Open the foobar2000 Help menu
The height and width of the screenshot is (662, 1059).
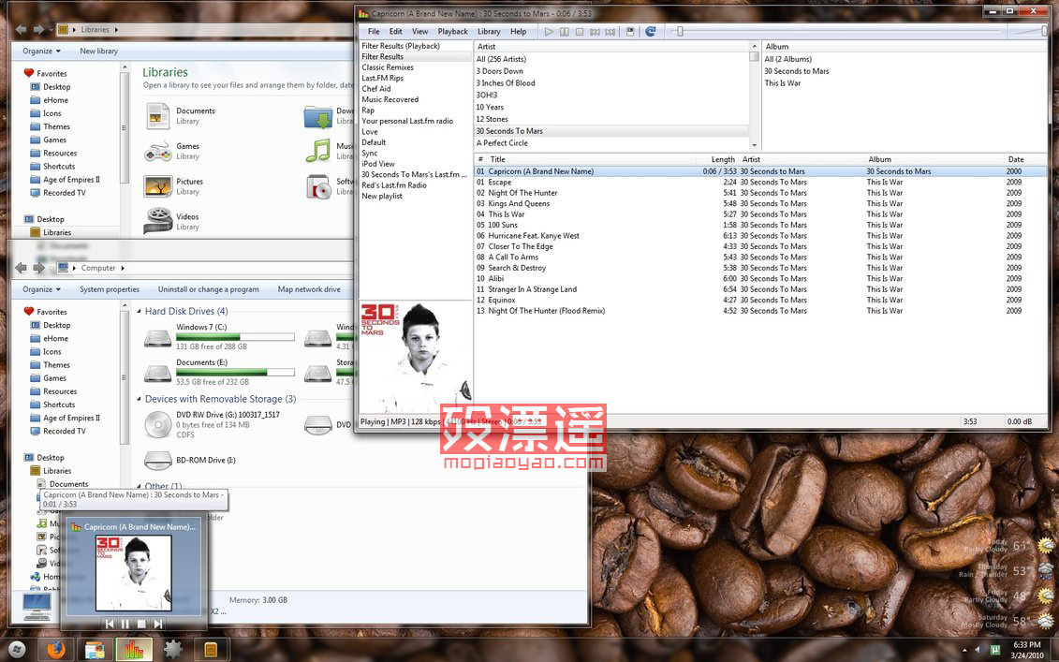point(518,32)
